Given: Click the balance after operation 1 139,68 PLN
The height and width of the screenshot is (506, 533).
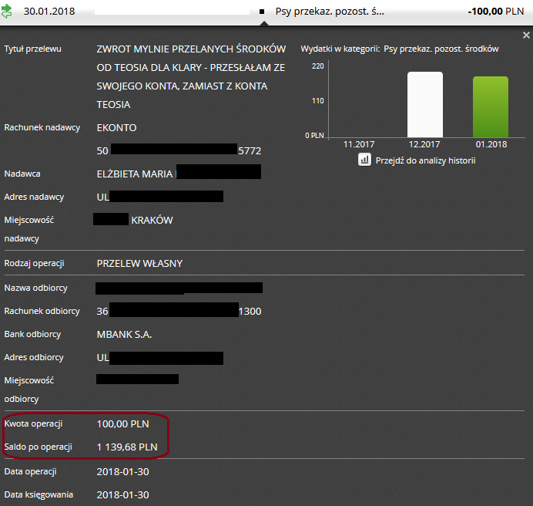Looking at the screenshot, I should click(127, 447).
